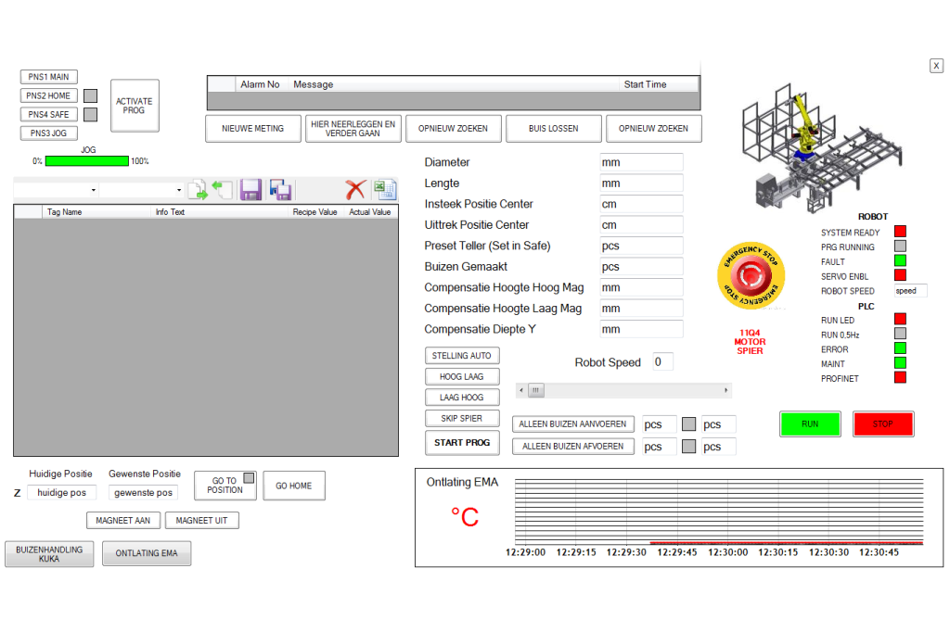Click the purple floppy disk save icon
Viewport: 950px width, 632px height.
point(250,190)
